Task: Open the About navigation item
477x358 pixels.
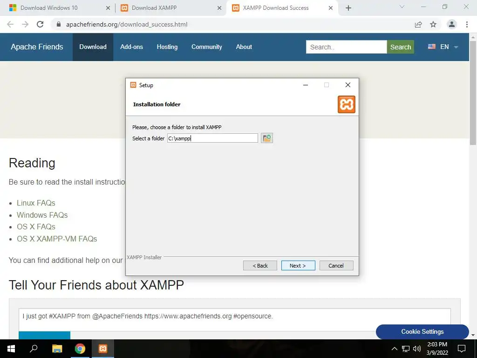Action: tap(244, 47)
